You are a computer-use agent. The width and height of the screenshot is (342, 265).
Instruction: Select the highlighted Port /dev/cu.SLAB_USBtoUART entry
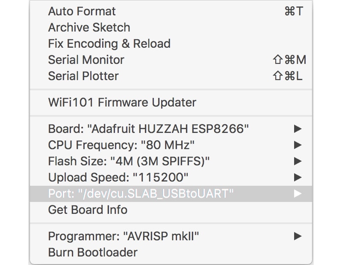(x=141, y=193)
